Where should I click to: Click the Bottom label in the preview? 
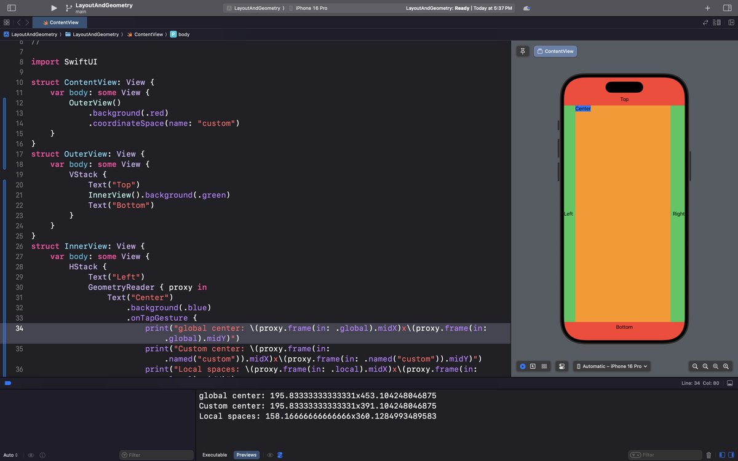click(624, 327)
